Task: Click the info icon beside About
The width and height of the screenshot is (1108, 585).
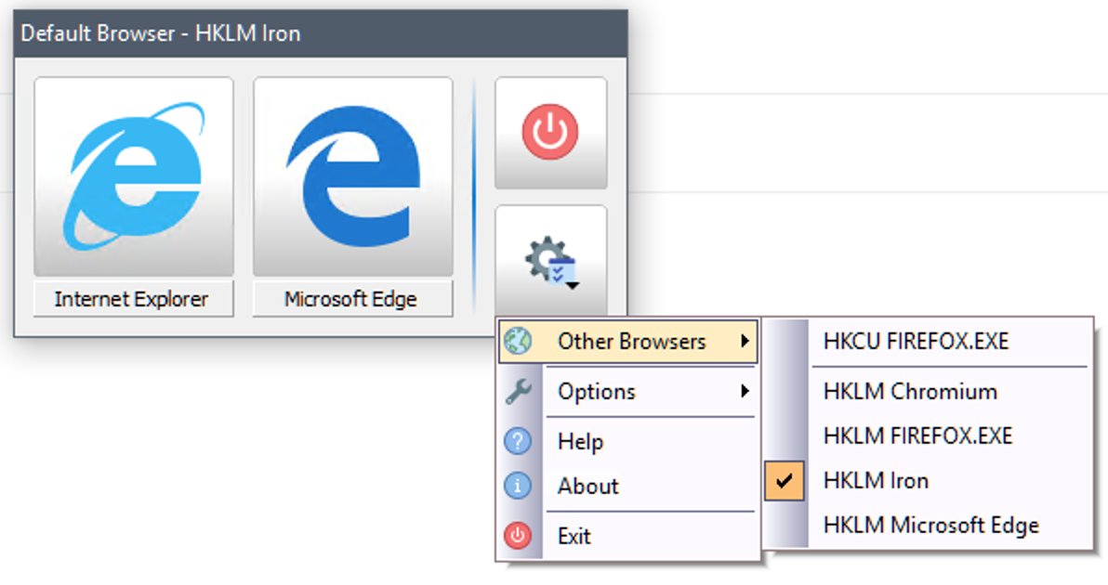Action: (517, 486)
